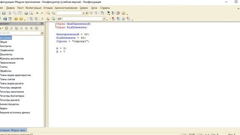Open the Сервис menu

click(84, 8)
